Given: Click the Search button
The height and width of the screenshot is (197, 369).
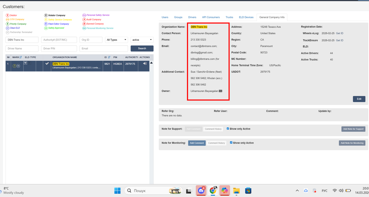Looking at the screenshot, I should click(x=142, y=48).
